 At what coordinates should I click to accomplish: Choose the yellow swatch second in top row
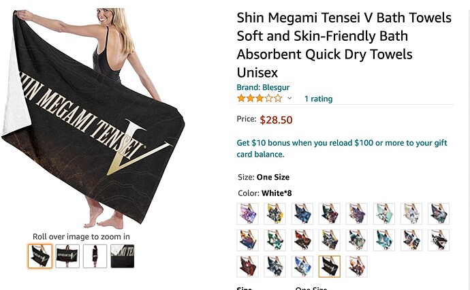click(275, 214)
